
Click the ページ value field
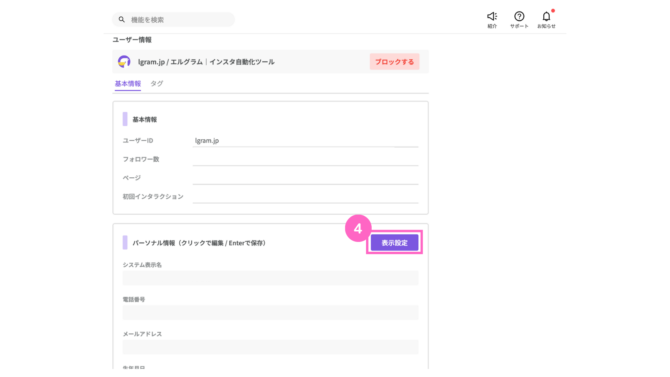tap(305, 178)
